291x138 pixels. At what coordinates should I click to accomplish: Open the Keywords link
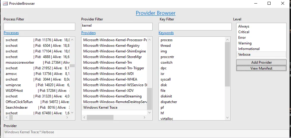pos(166,33)
